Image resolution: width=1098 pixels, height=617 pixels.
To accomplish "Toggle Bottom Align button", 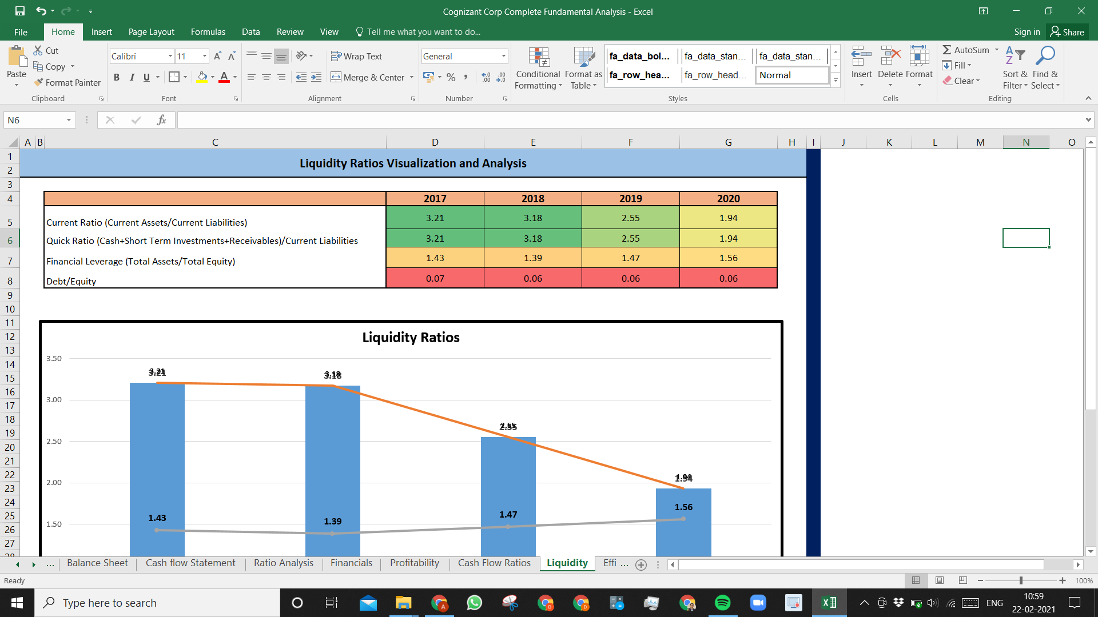I will (281, 56).
